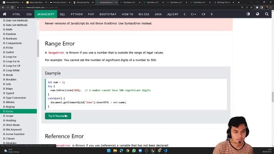This screenshot has height=154, width=274.
Task: Open JS RegExp sidebar link
Action: 9,107
